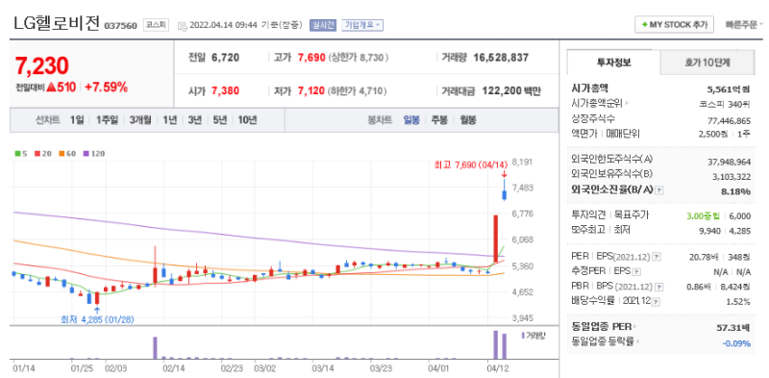The image size is (769, 378).
Task: Click the 코스피 market badge
Action: pyautogui.click(x=156, y=25)
